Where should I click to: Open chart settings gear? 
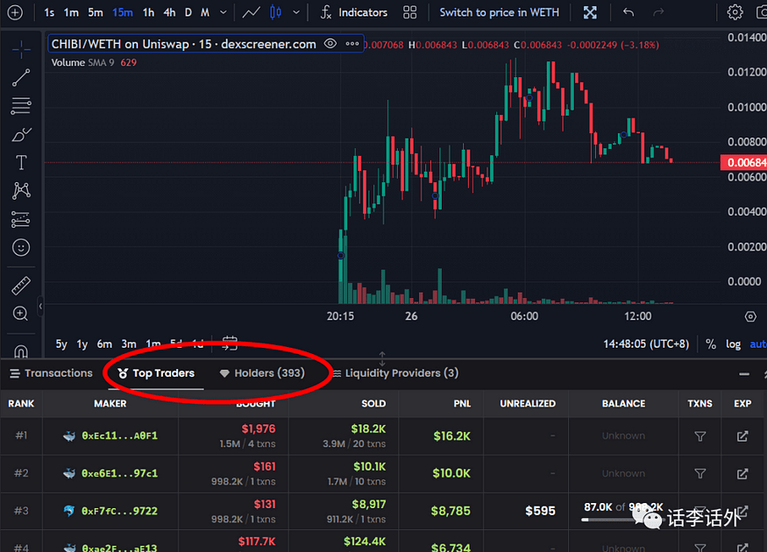735,12
